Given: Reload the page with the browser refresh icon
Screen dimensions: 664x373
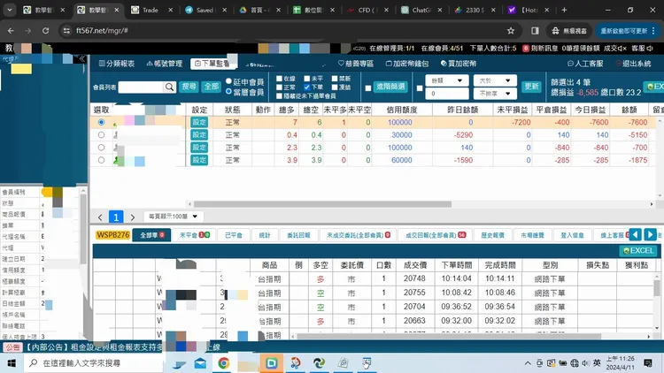Looking at the screenshot, I should click(45, 30).
